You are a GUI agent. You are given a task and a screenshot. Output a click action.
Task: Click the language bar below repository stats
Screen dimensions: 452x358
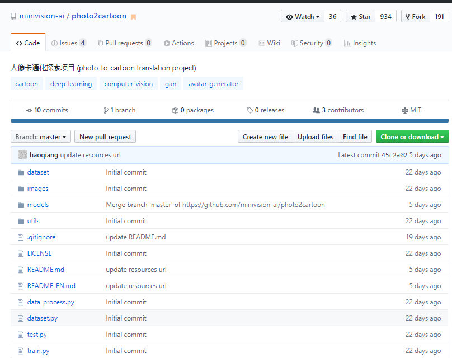pos(230,121)
